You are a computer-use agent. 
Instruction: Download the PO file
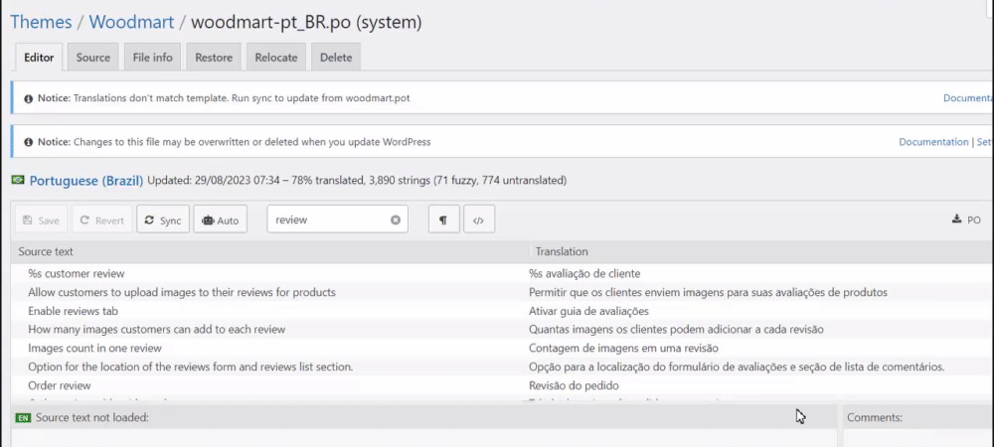coord(967,220)
